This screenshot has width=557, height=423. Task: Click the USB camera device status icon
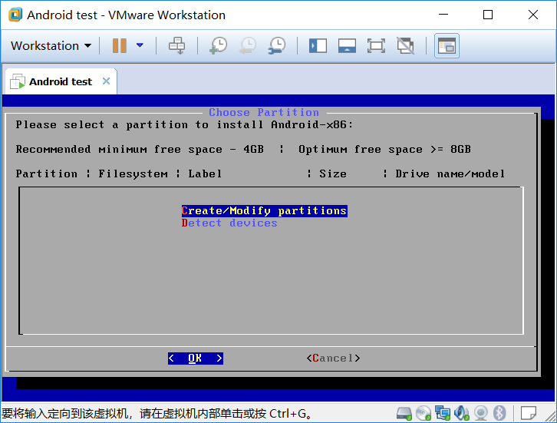(480, 413)
